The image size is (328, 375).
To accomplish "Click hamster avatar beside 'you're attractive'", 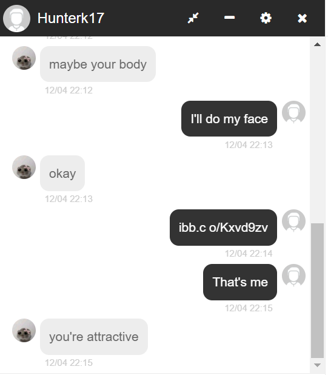I will (24, 330).
